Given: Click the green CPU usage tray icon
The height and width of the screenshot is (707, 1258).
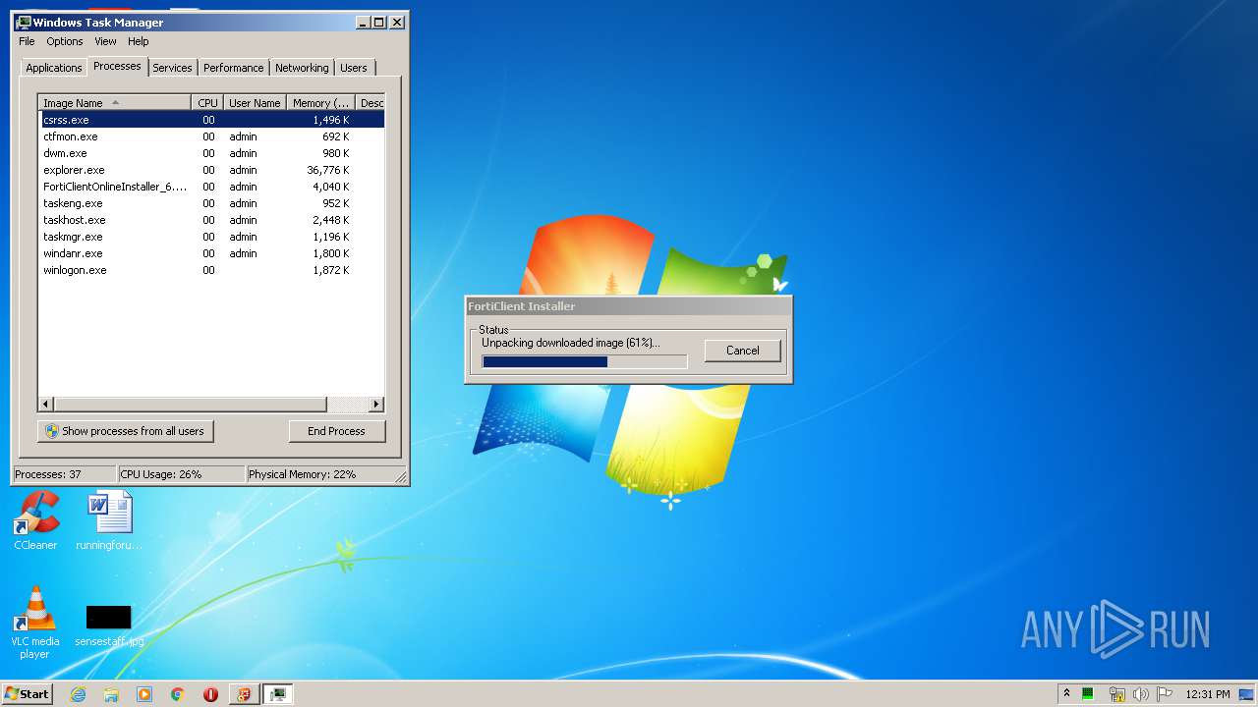Looking at the screenshot, I should coord(1088,694).
